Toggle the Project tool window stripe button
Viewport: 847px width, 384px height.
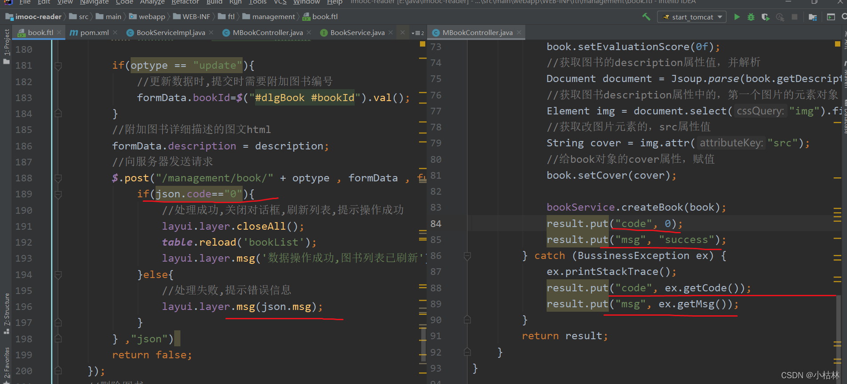6,45
